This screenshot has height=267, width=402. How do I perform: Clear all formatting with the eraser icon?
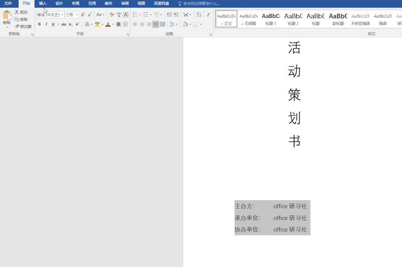point(112,15)
